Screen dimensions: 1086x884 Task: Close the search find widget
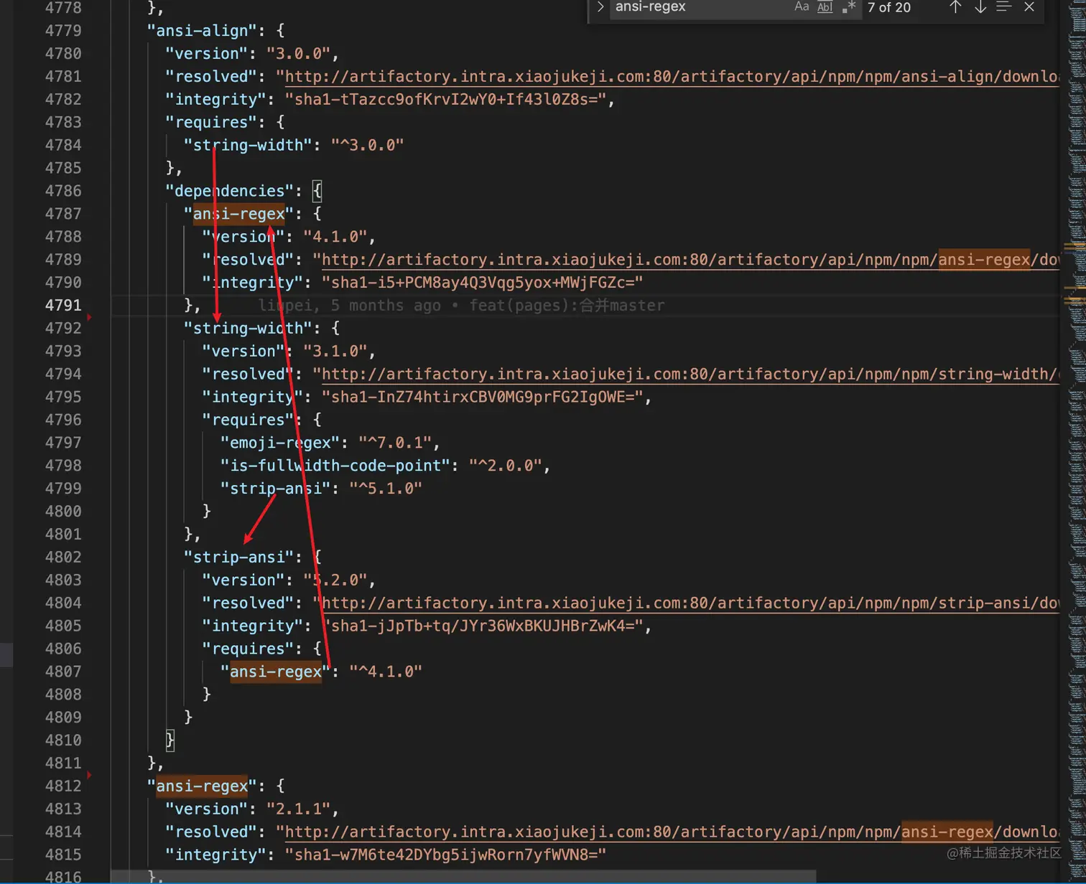coord(1029,8)
